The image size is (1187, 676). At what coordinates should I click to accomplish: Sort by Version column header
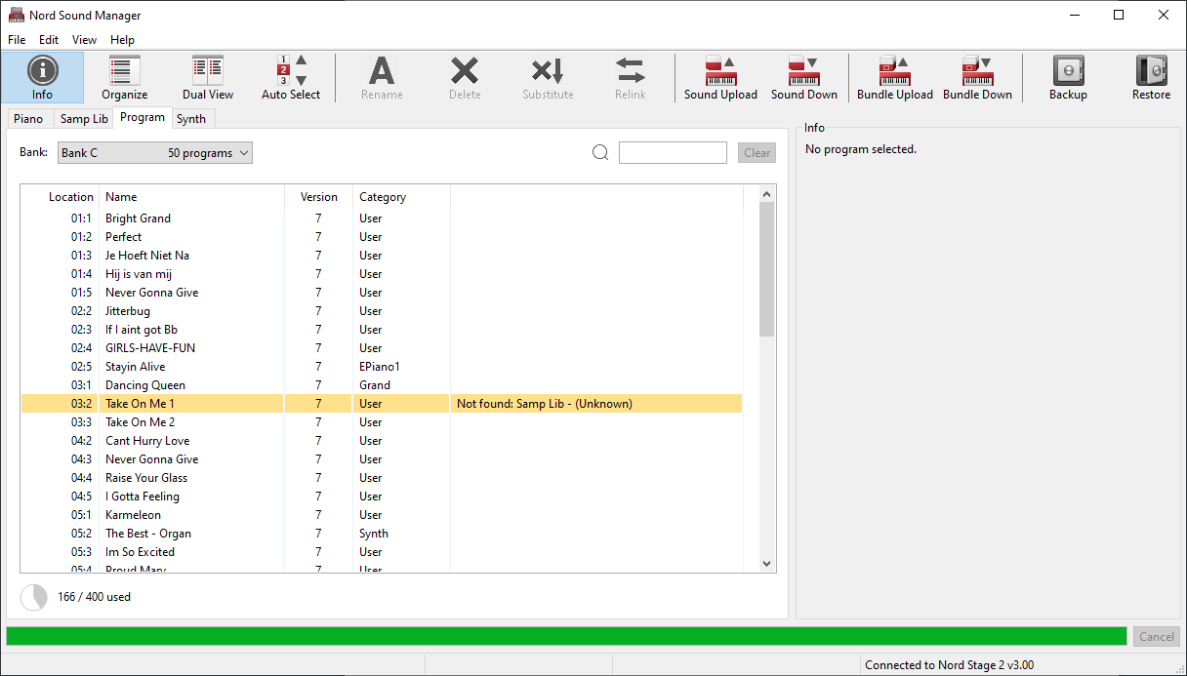(x=318, y=197)
